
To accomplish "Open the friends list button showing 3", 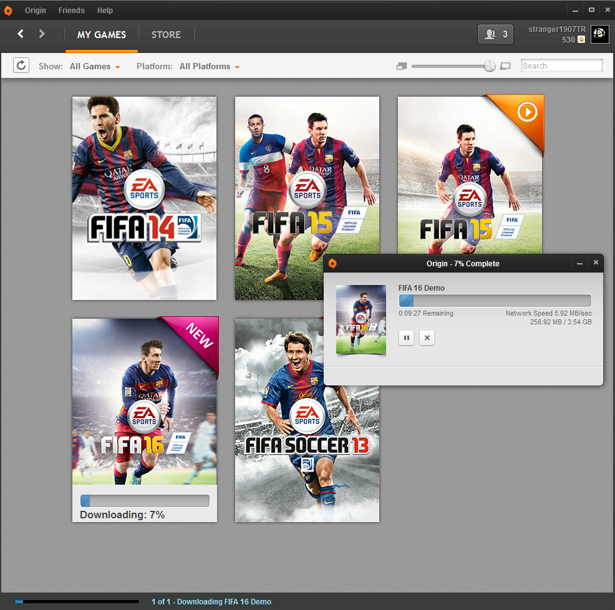I will click(x=495, y=34).
